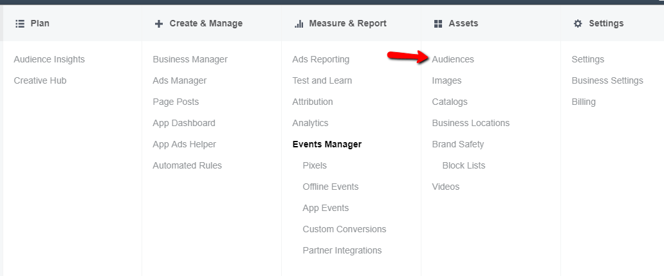664x276 pixels.
Task: Open Business Settings
Action: click(x=607, y=80)
